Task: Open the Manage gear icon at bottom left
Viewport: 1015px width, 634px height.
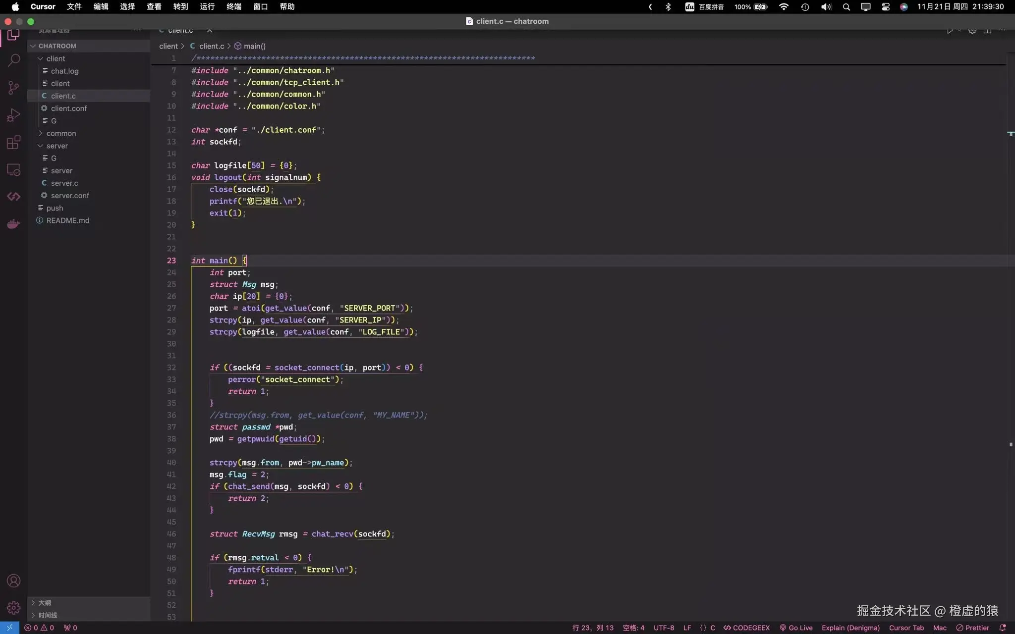Action: tap(13, 607)
